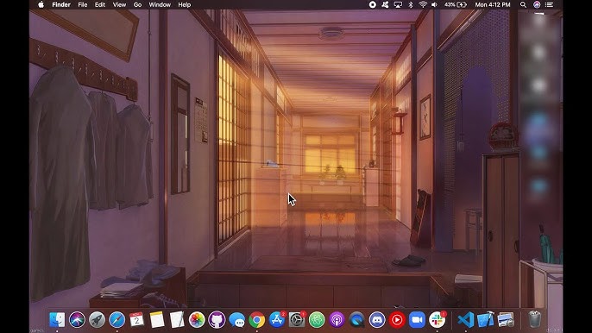Open System Preferences gear in Dock
The height and width of the screenshot is (333, 592).
(x=297, y=320)
